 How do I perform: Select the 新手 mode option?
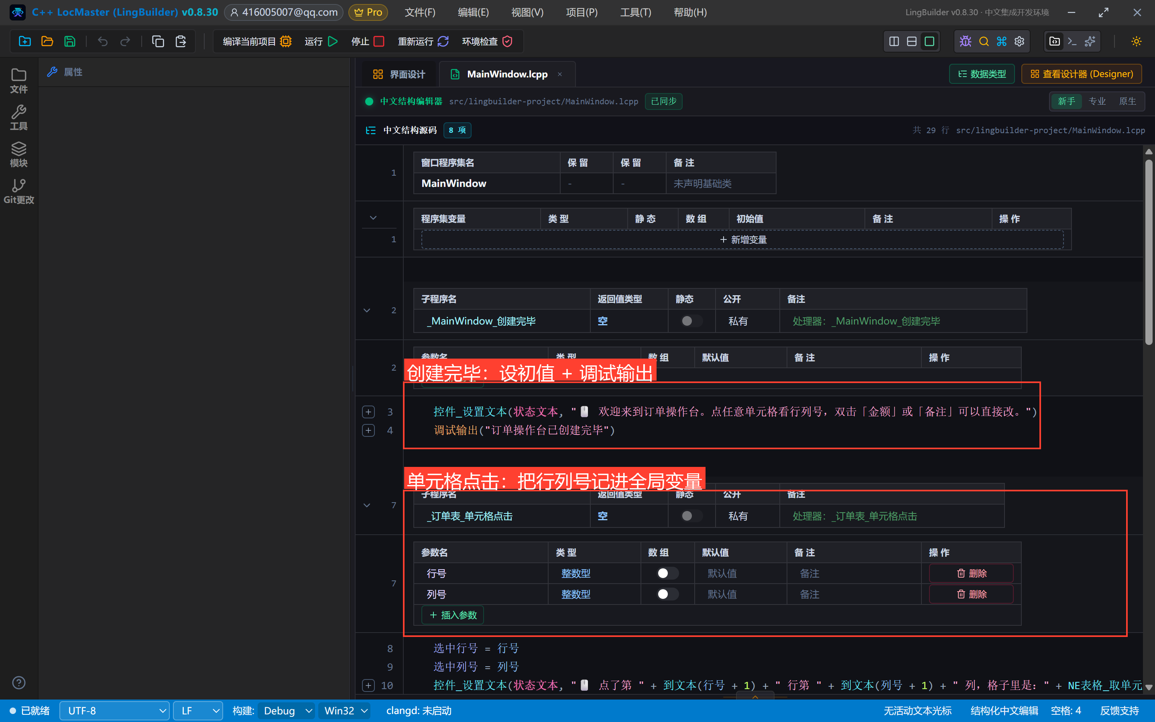click(x=1066, y=101)
